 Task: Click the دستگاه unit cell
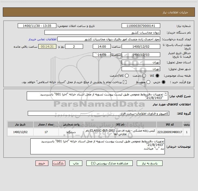(71, 132)
